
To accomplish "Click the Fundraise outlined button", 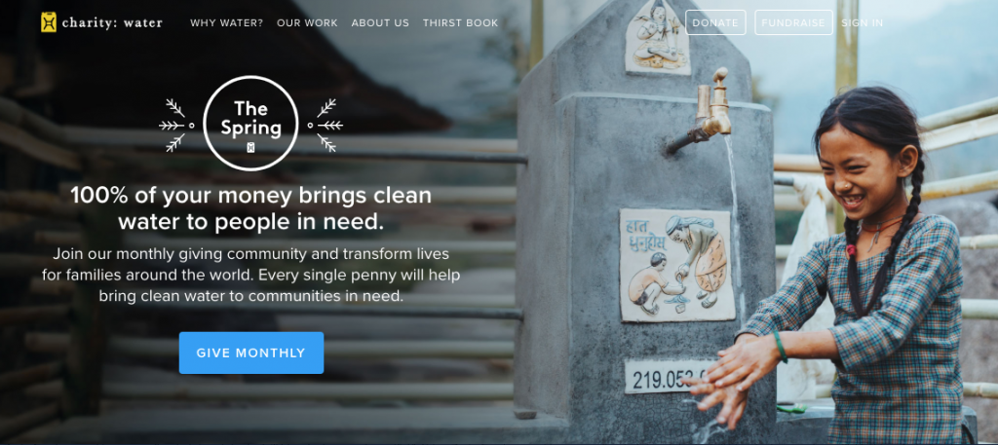I will pos(793,23).
